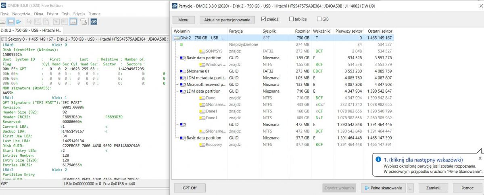Click the DMDE icon in Partycje title bar

[x=174, y=6]
